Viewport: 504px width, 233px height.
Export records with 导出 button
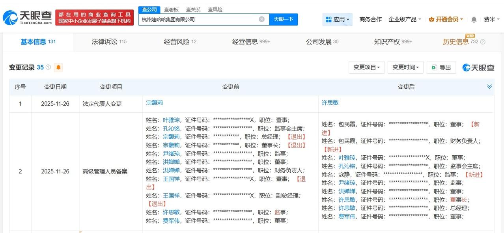441,67
